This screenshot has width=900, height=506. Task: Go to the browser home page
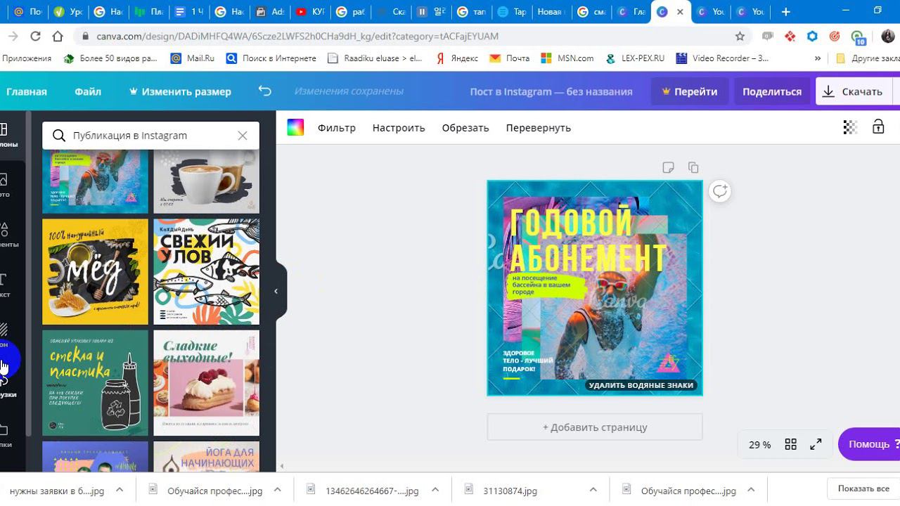click(x=58, y=36)
